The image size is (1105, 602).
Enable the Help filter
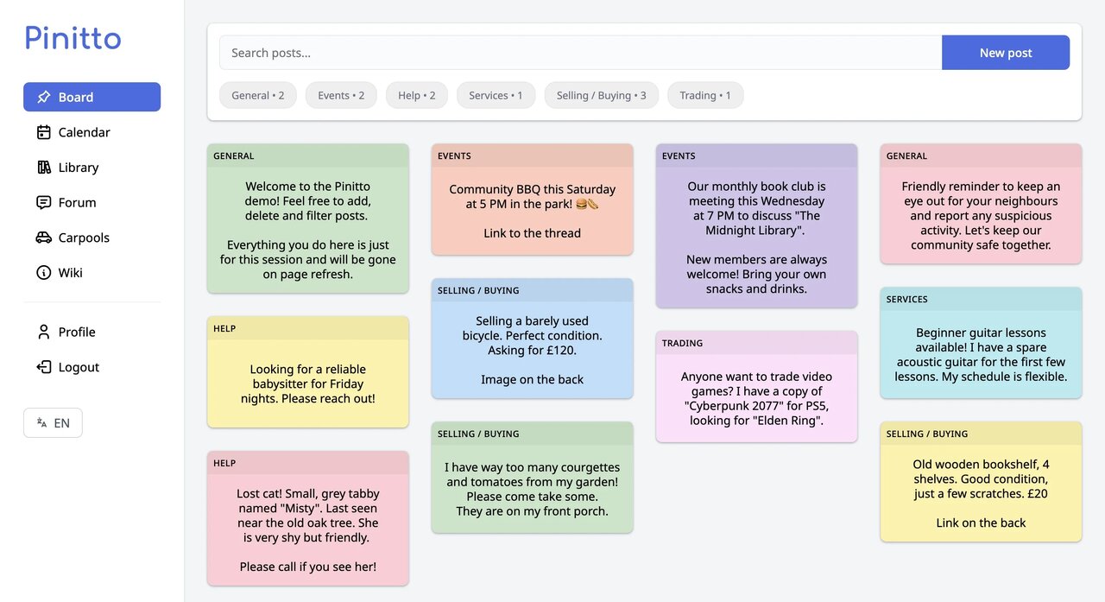click(x=416, y=95)
